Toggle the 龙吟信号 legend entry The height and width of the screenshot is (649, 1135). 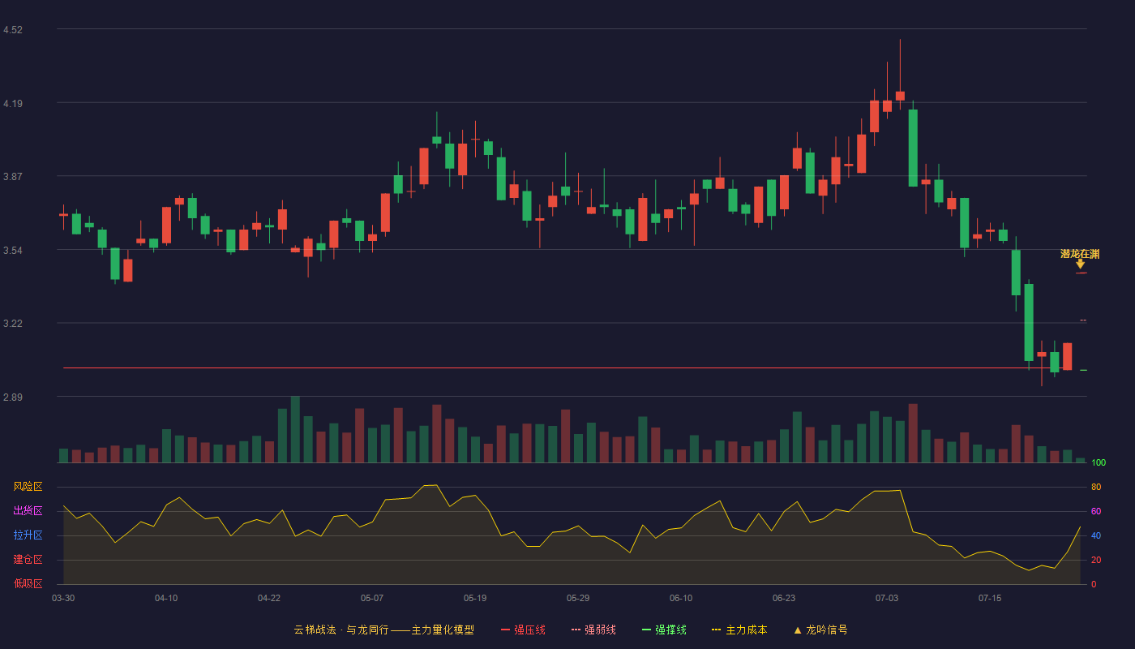coord(820,630)
